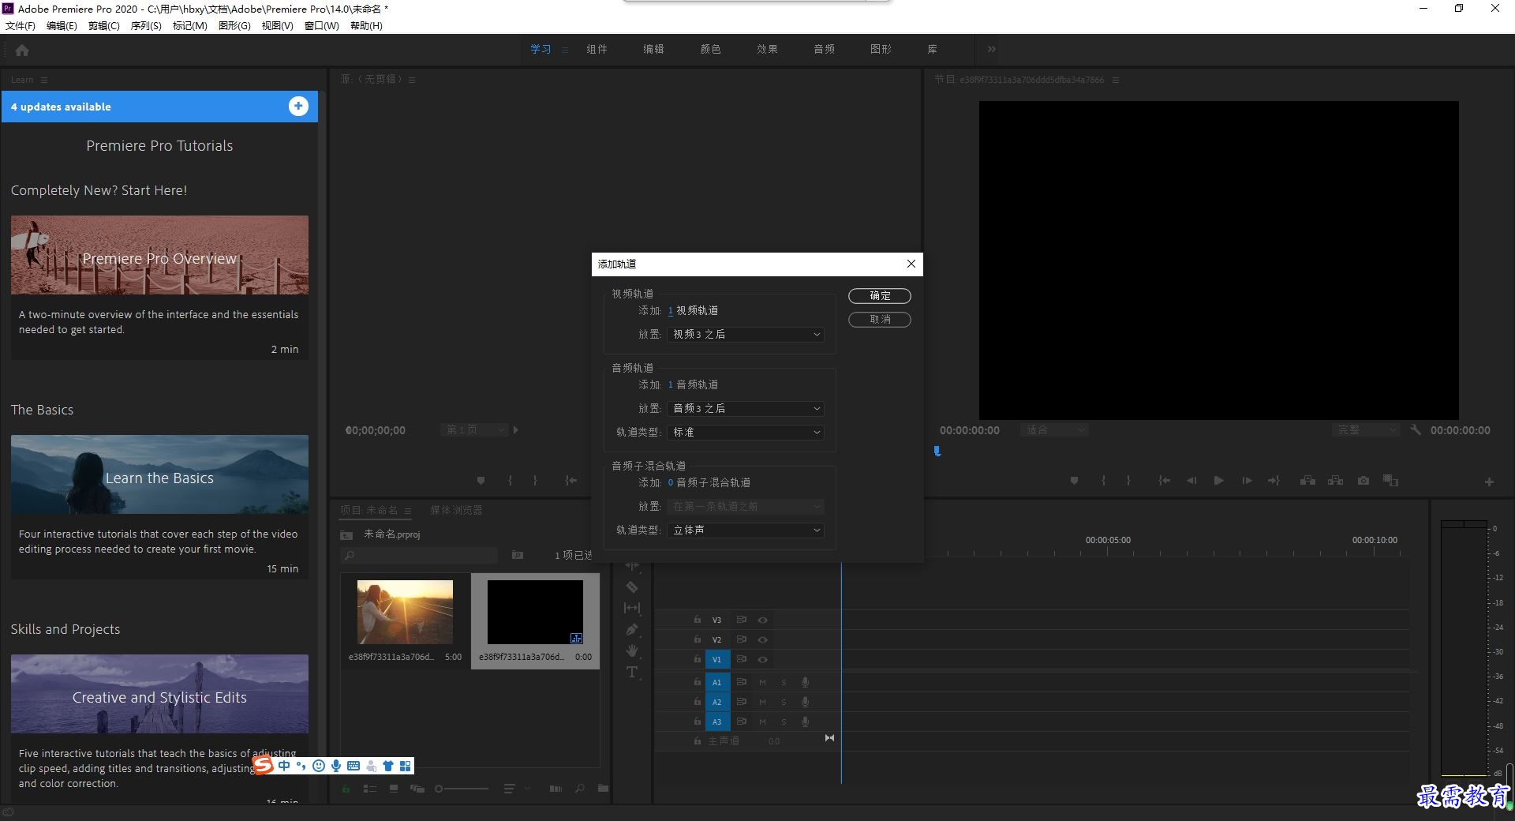1515x821 pixels.
Task: Toggle A1 track targeting button
Action: tap(717, 681)
